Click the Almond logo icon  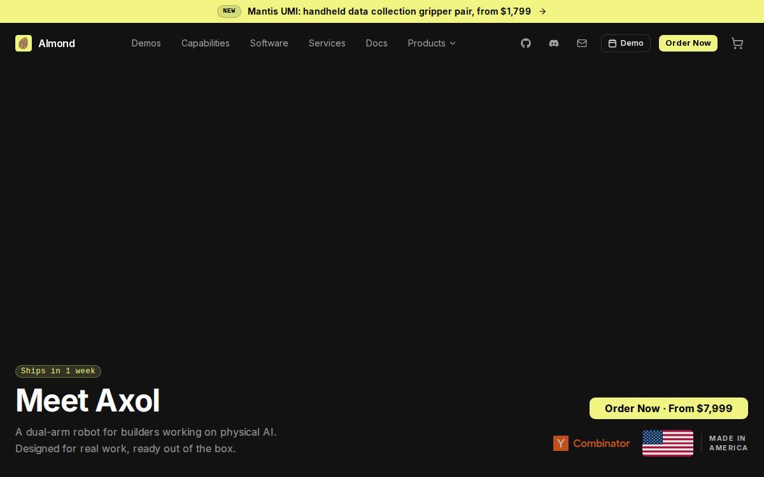click(24, 43)
